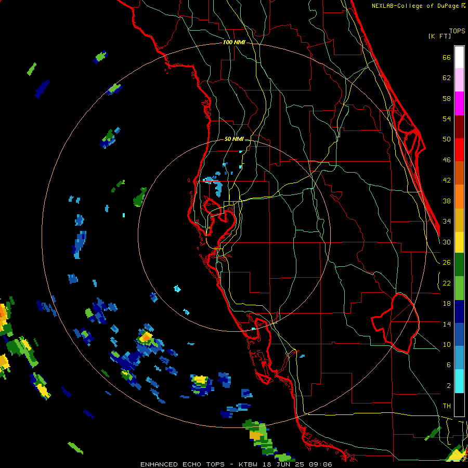Click the '6' legend value
The image size is (468, 468).
(449, 365)
